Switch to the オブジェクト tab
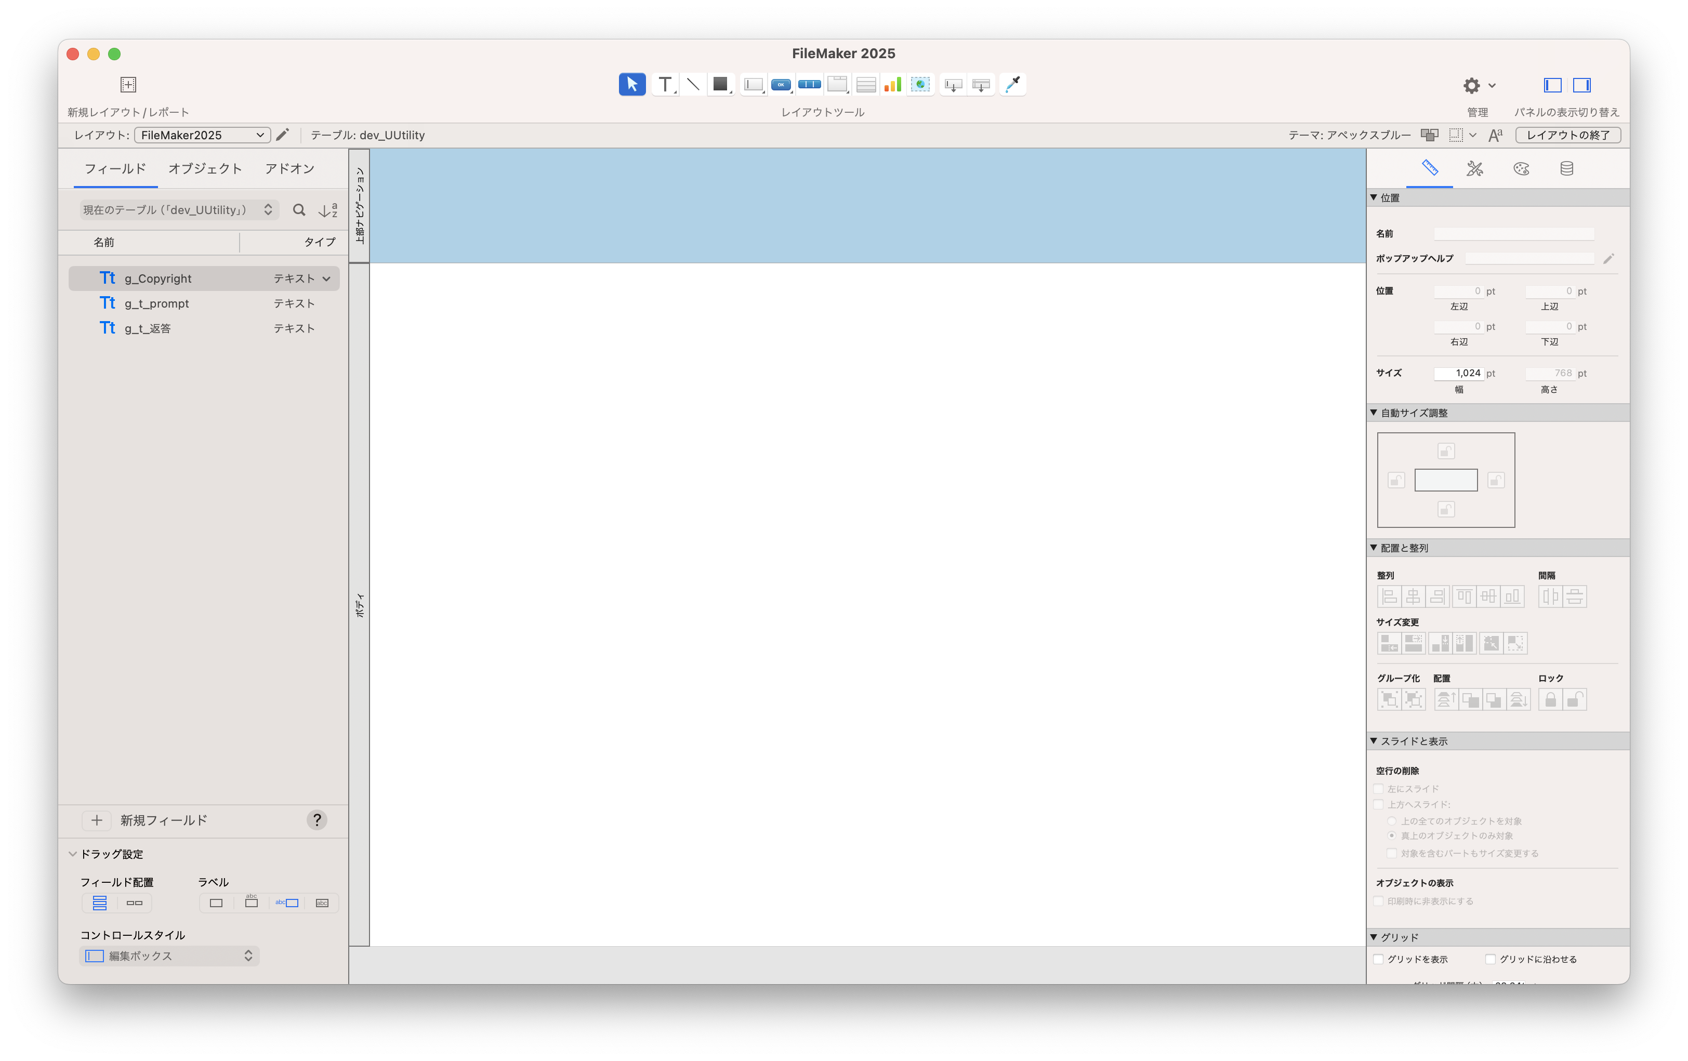This screenshot has width=1688, height=1061. (x=205, y=168)
